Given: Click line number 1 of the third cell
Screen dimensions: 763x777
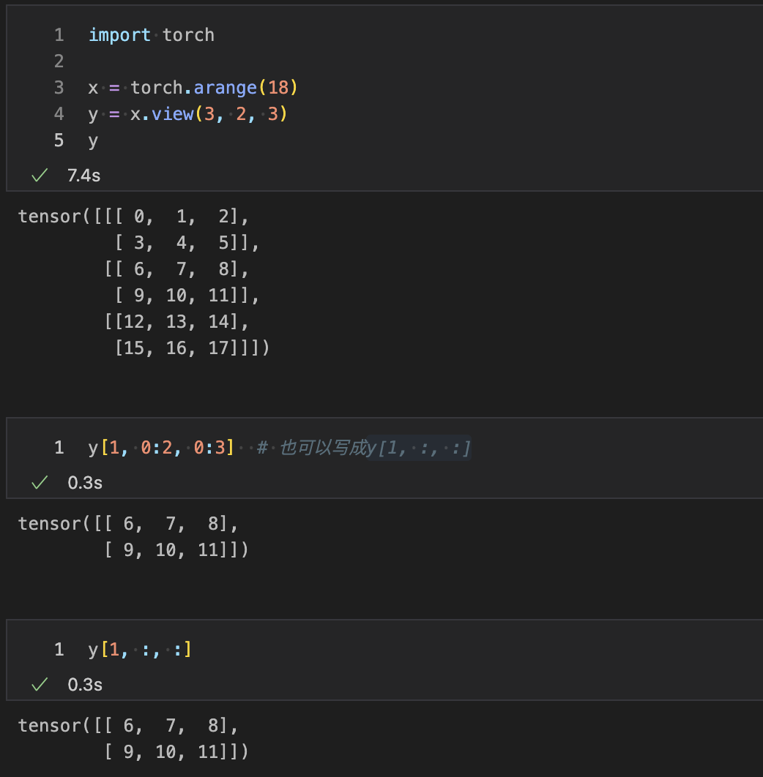Looking at the screenshot, I should (59, 650).
